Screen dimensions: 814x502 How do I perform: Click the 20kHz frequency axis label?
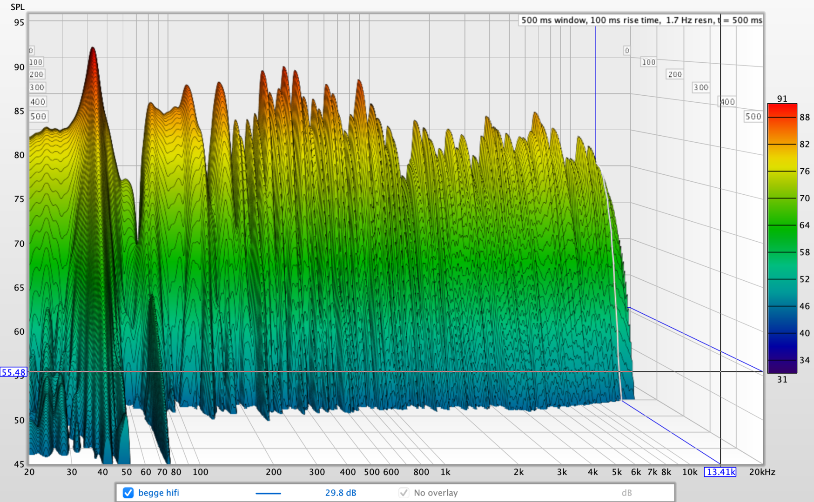[762, 472]
